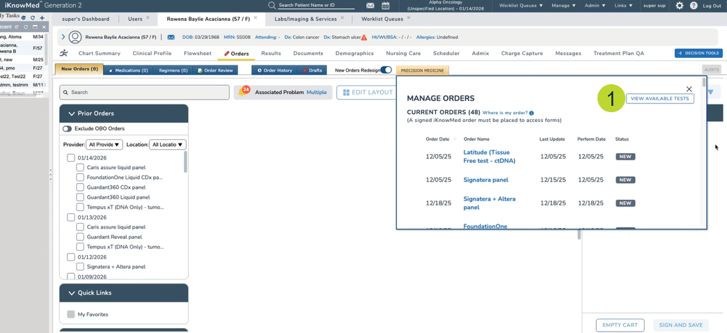Open the Signatera panel order link
The height and width of the screenshot is (333, 727).
tap(485, 180)
